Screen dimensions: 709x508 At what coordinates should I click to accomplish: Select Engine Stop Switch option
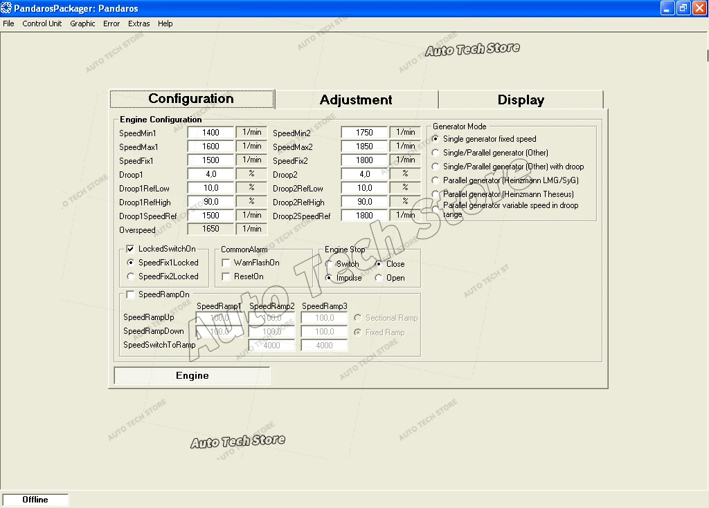(329, 264)
